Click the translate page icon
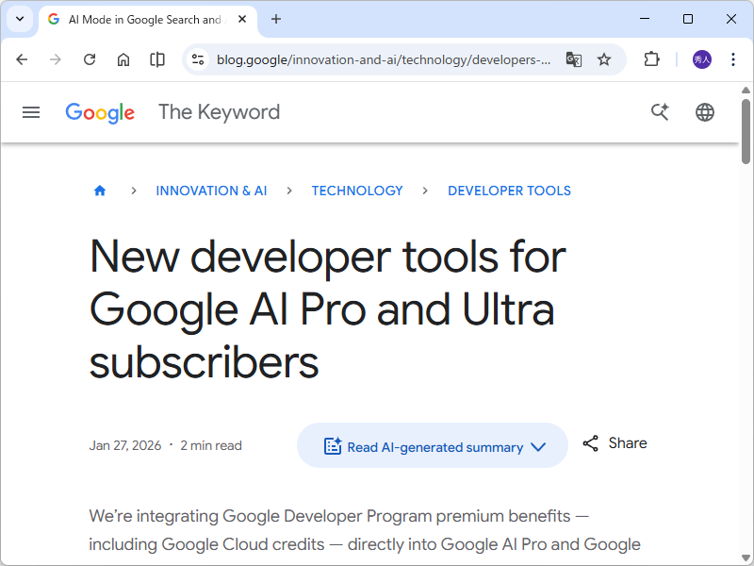The height and width of the screenshot is (566, 754). (x=573, y=59)
